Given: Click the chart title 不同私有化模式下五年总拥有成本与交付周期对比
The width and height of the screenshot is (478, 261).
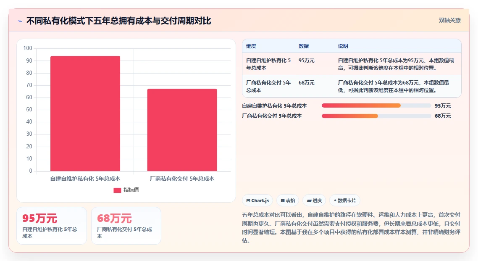Looking at the screenshot, I should tap(118, 21).
